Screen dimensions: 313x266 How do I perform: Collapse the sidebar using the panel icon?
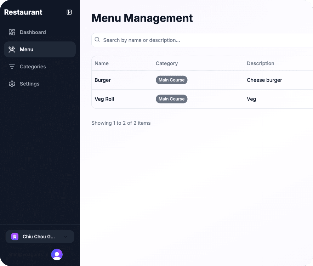[69, 12]
